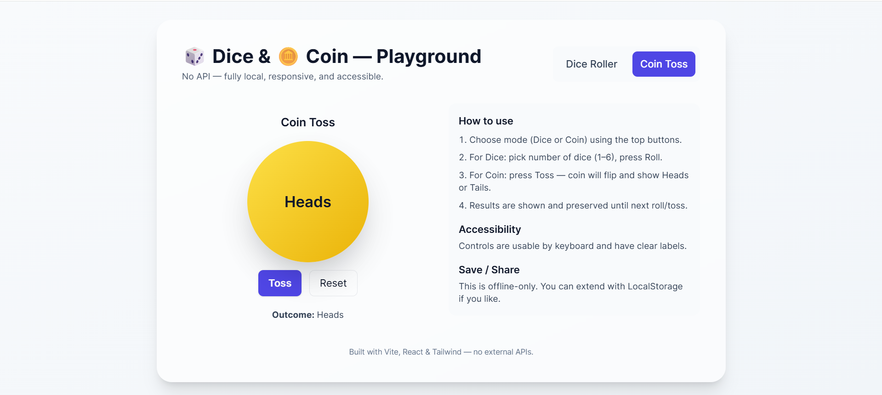Click the footer text about Vite and React
882x395 pixels.
pos(441,352)
